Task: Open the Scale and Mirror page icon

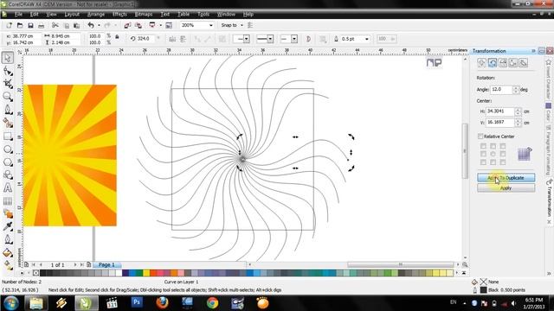Action: pyautogui.click(x=503, y=63)
